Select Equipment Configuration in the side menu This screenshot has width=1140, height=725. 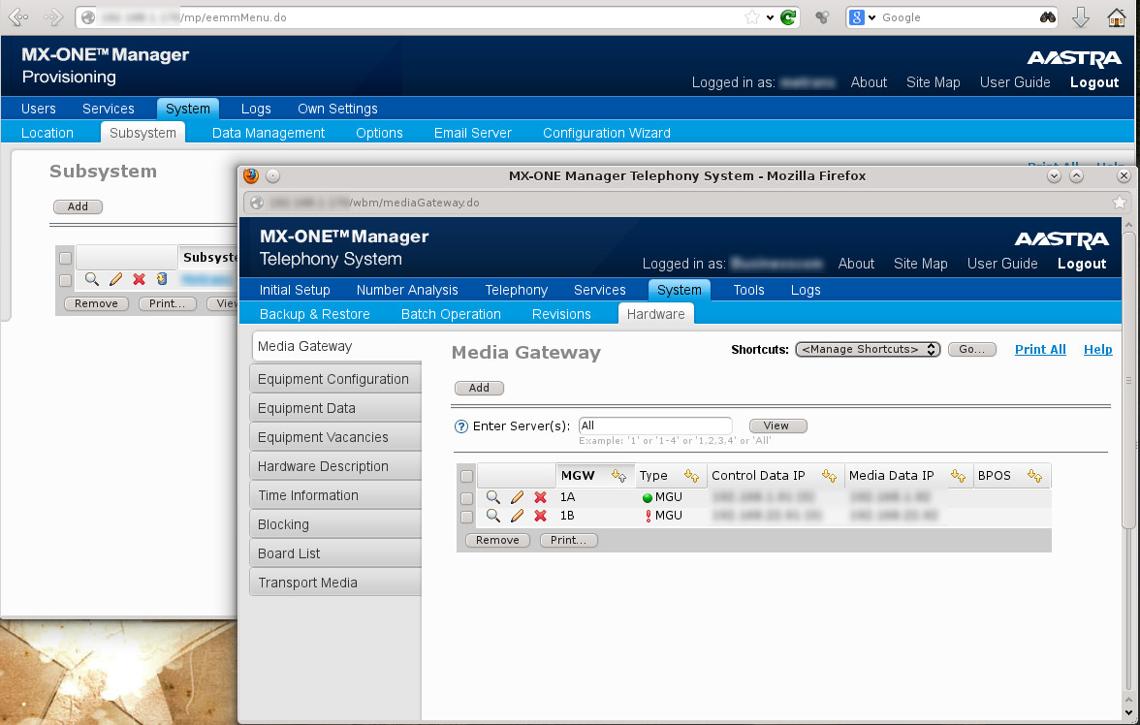[335, 380]
